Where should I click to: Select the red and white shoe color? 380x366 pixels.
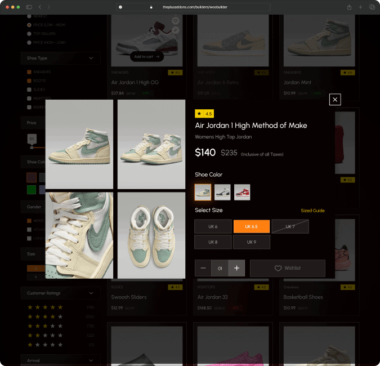(242, 192)
